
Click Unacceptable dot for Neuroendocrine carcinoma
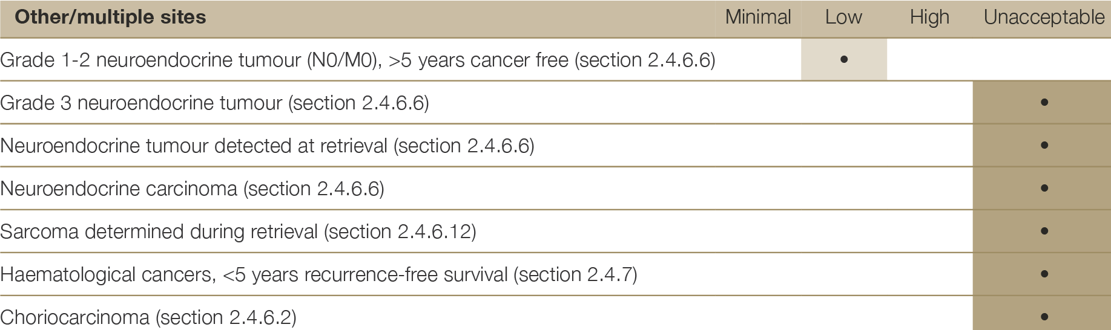point(1044,188)
